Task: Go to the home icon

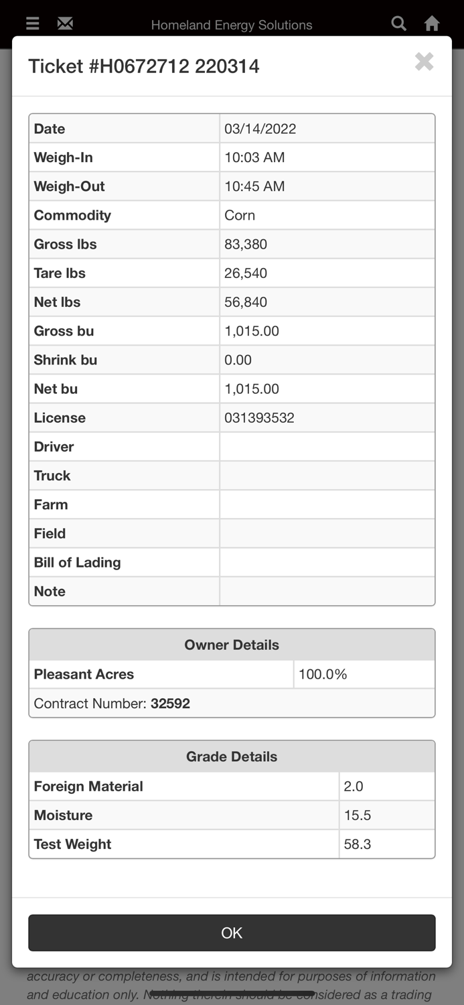Action: (432, 24)
